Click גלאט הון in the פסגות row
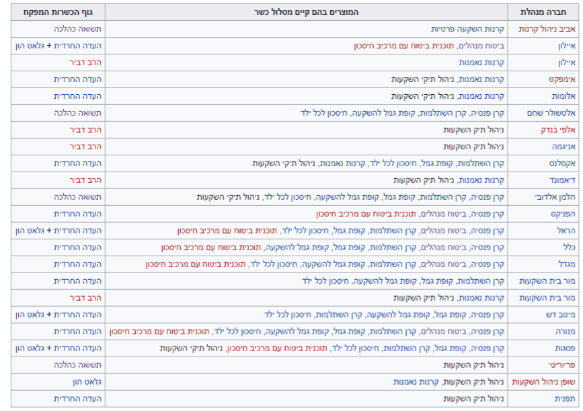This screenshot has height=411, width=583. (30, 348)
